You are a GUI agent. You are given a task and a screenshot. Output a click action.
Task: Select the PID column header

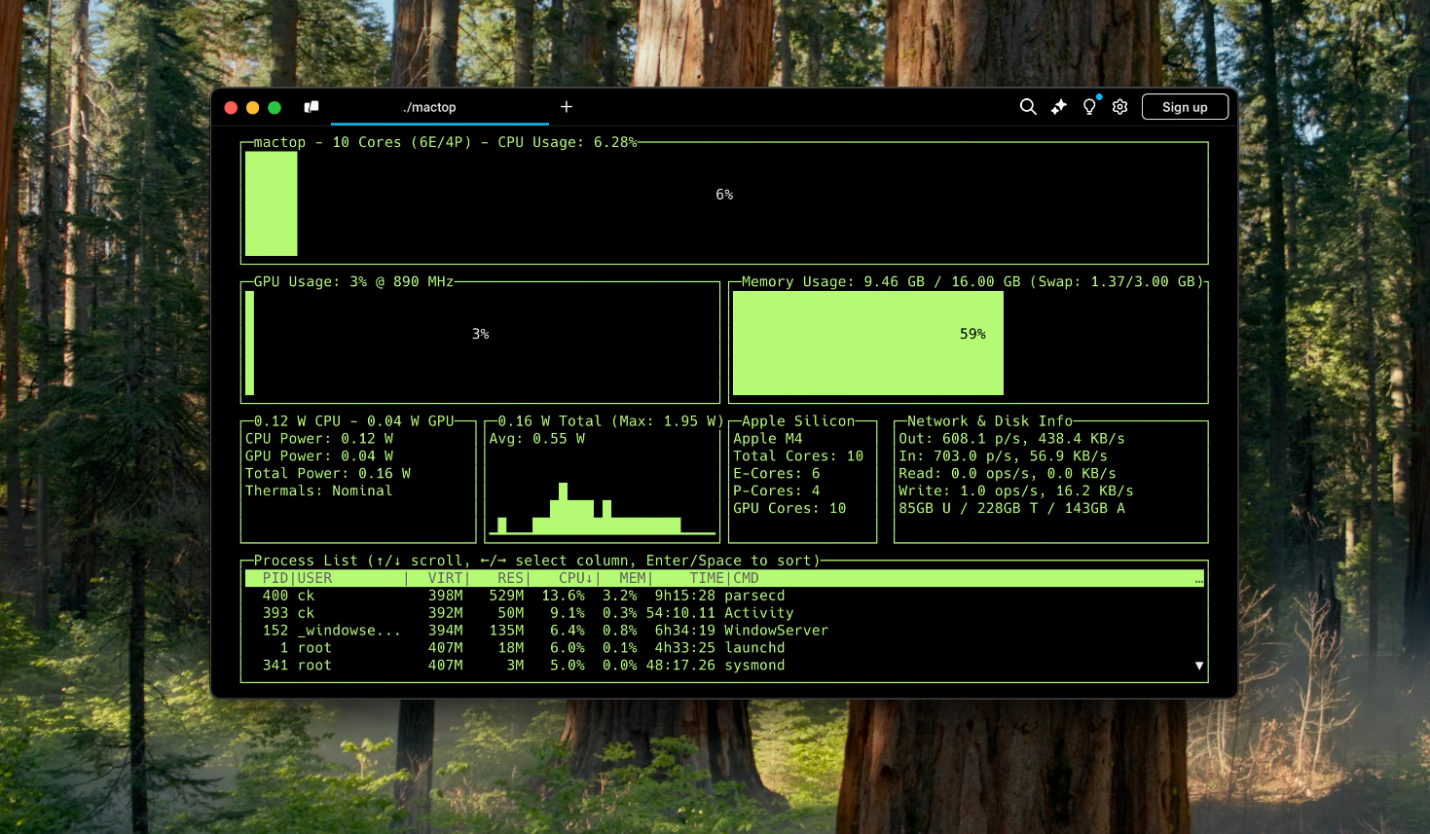click(275, 578)
